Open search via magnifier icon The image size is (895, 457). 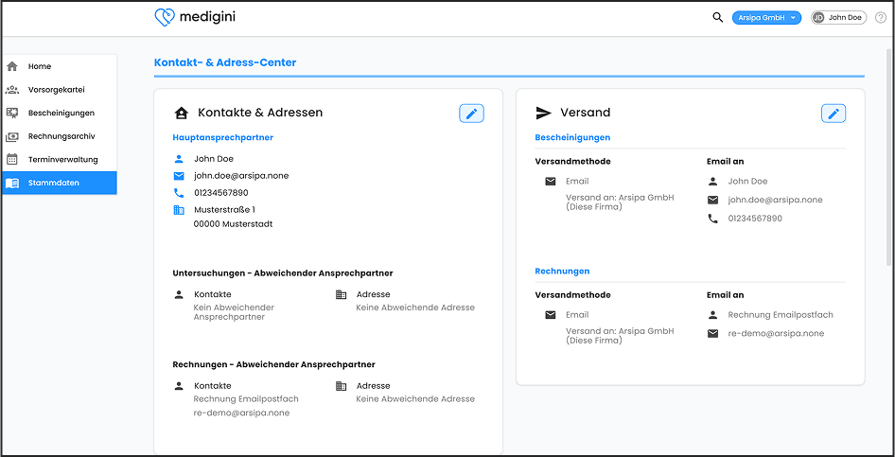(x=717, y=18)
